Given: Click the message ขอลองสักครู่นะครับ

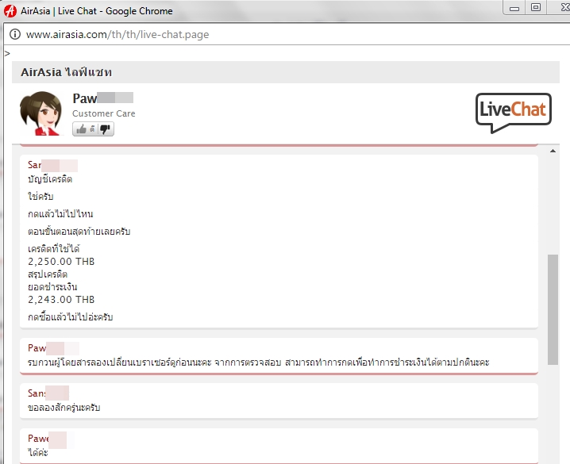Looking at the screenshot, I should point(64,408).
